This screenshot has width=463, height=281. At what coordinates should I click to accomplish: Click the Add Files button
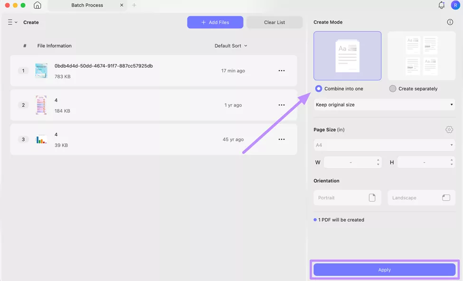pos(215,22)
